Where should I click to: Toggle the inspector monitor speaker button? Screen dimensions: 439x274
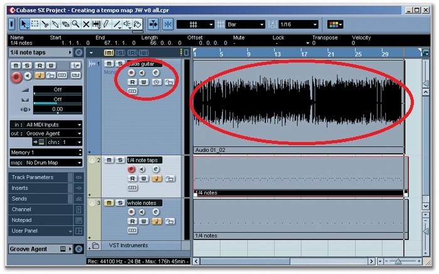pyautogui.click(x=28, y=76)
